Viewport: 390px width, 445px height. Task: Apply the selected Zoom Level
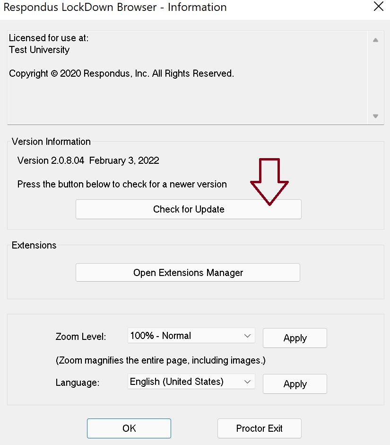(x=295, y=338)
